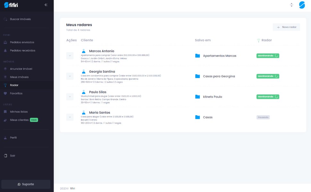Expand actions dropdown for Paulo Silas
311x192 pixels.
click(x=70, y=97)
